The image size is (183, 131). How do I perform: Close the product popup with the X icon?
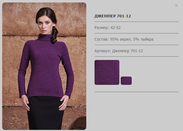click(176, 5)
